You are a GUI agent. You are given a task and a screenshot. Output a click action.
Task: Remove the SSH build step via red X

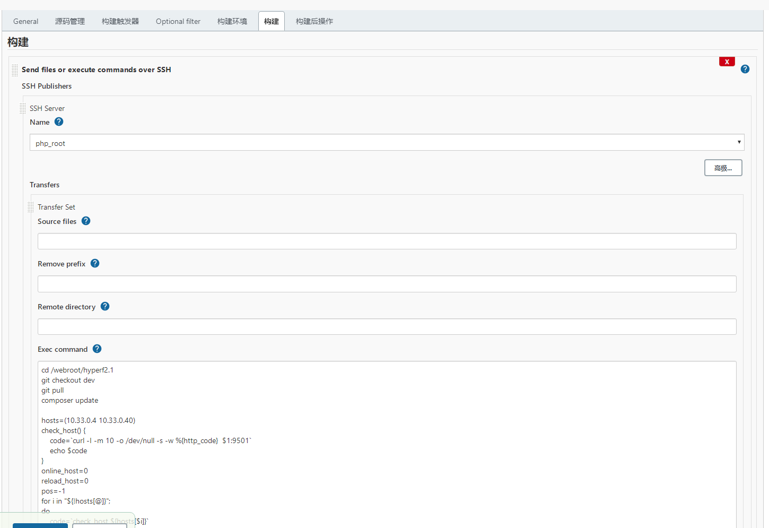pos(727,61)
